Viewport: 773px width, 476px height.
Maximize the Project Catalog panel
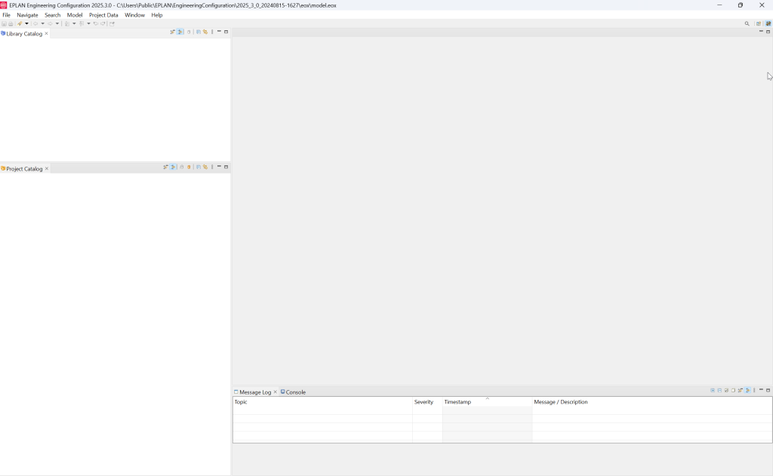[x=226, y=167]
